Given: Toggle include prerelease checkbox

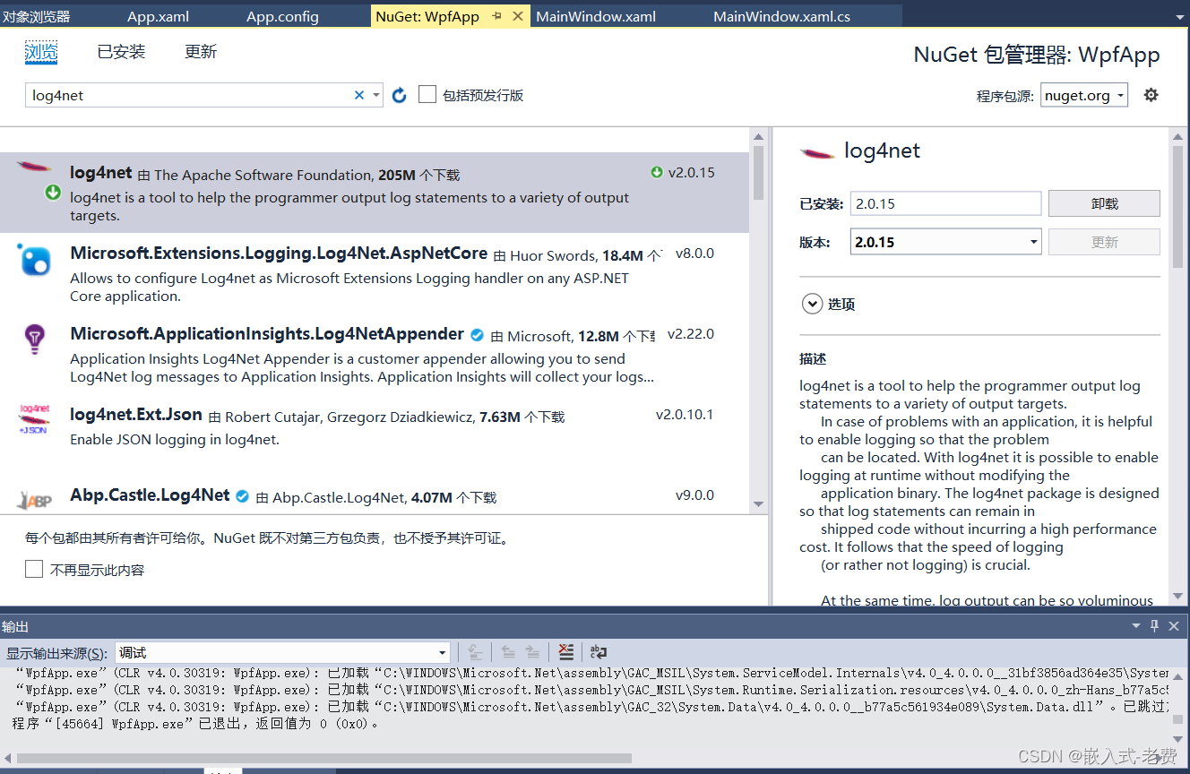Looking at the screenshot, I should click(x=427, y=94).
